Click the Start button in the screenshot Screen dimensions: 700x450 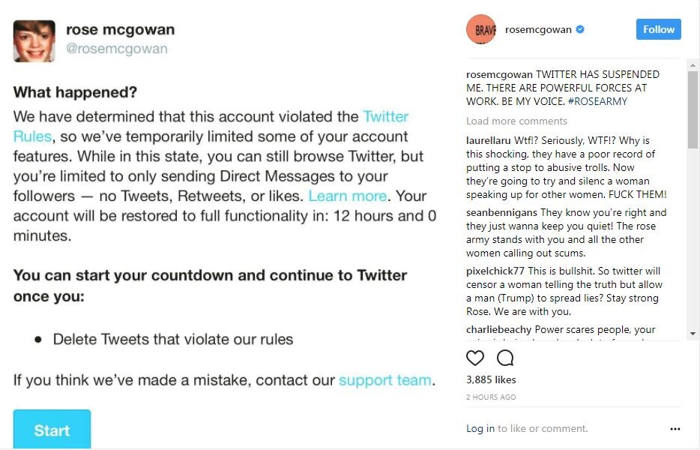pyautogui.click(x=51, y=430)
